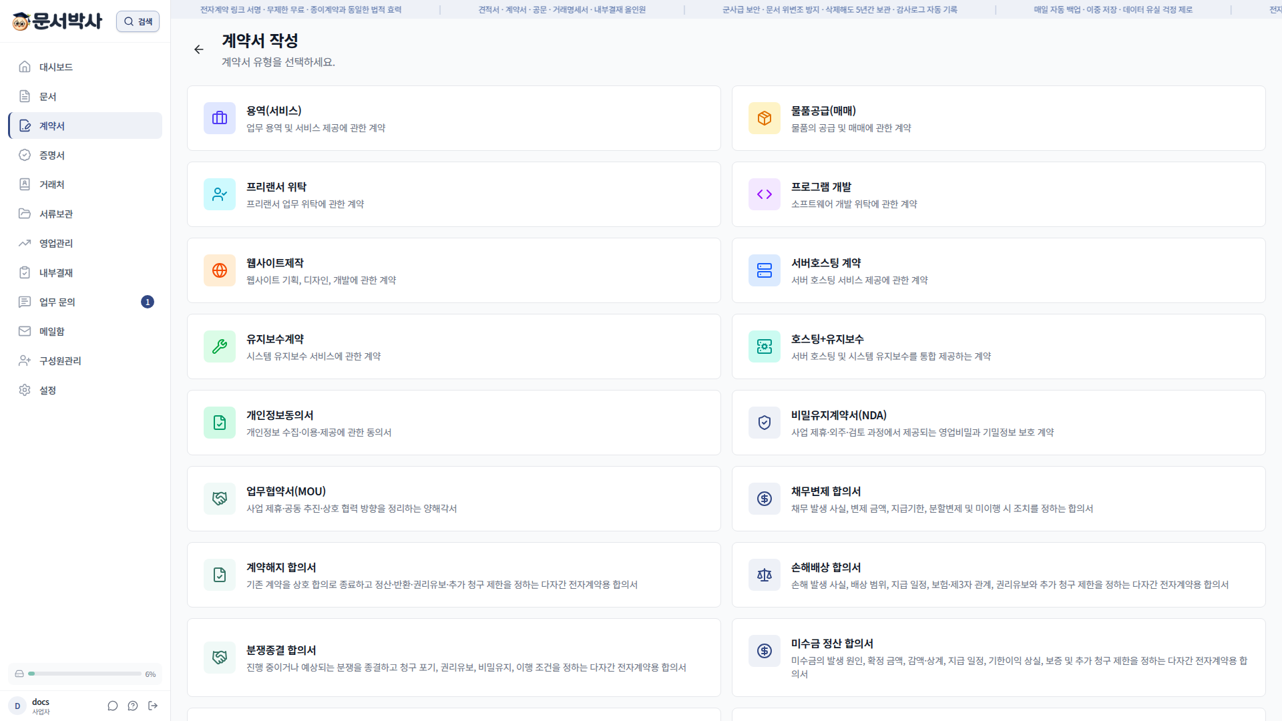The image size is (1282, 721).
Task: Select the 개인정보동의서 title
Action: tap(280, 415)
